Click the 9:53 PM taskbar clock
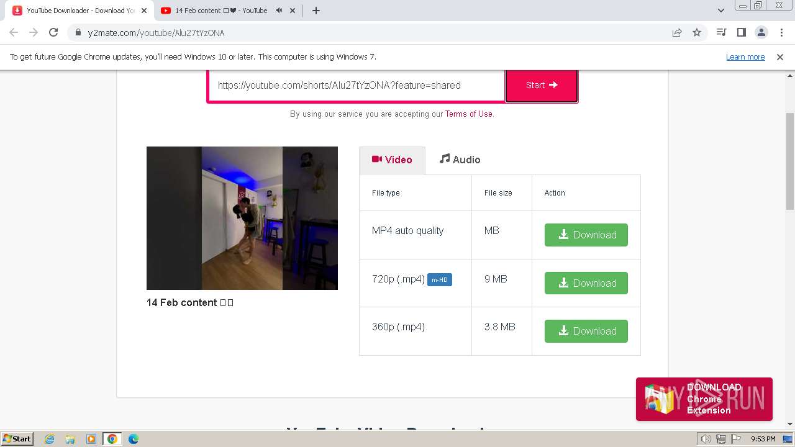Image resolution: width=795 pixels, height=447 pixels. point(763,439)
